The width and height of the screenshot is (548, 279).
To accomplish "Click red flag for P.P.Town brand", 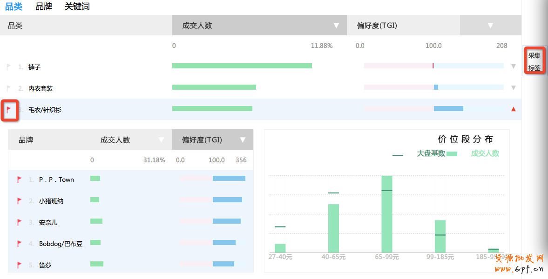I will click(x=20, y=179).
